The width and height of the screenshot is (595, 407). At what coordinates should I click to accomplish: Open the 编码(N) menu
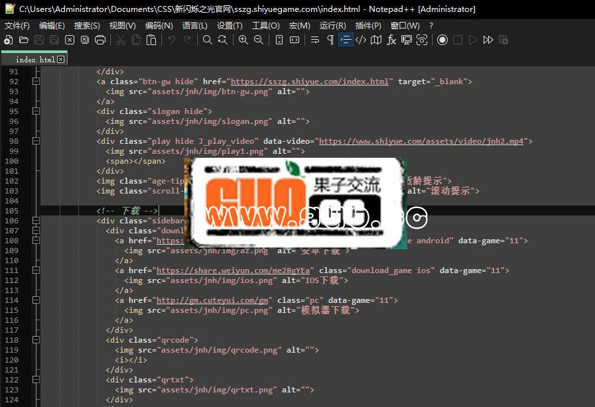159,26
